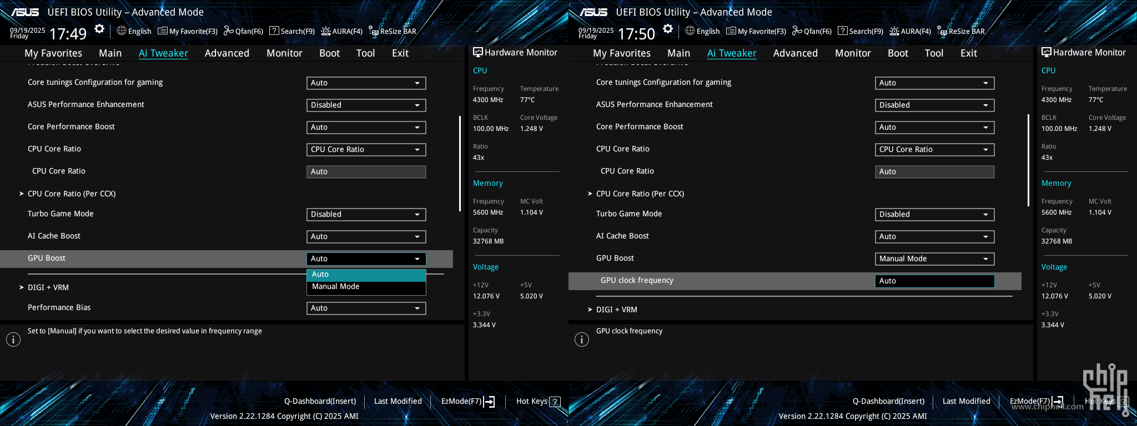Open AURA(F4) lighting in right screen

click(910, 32)
